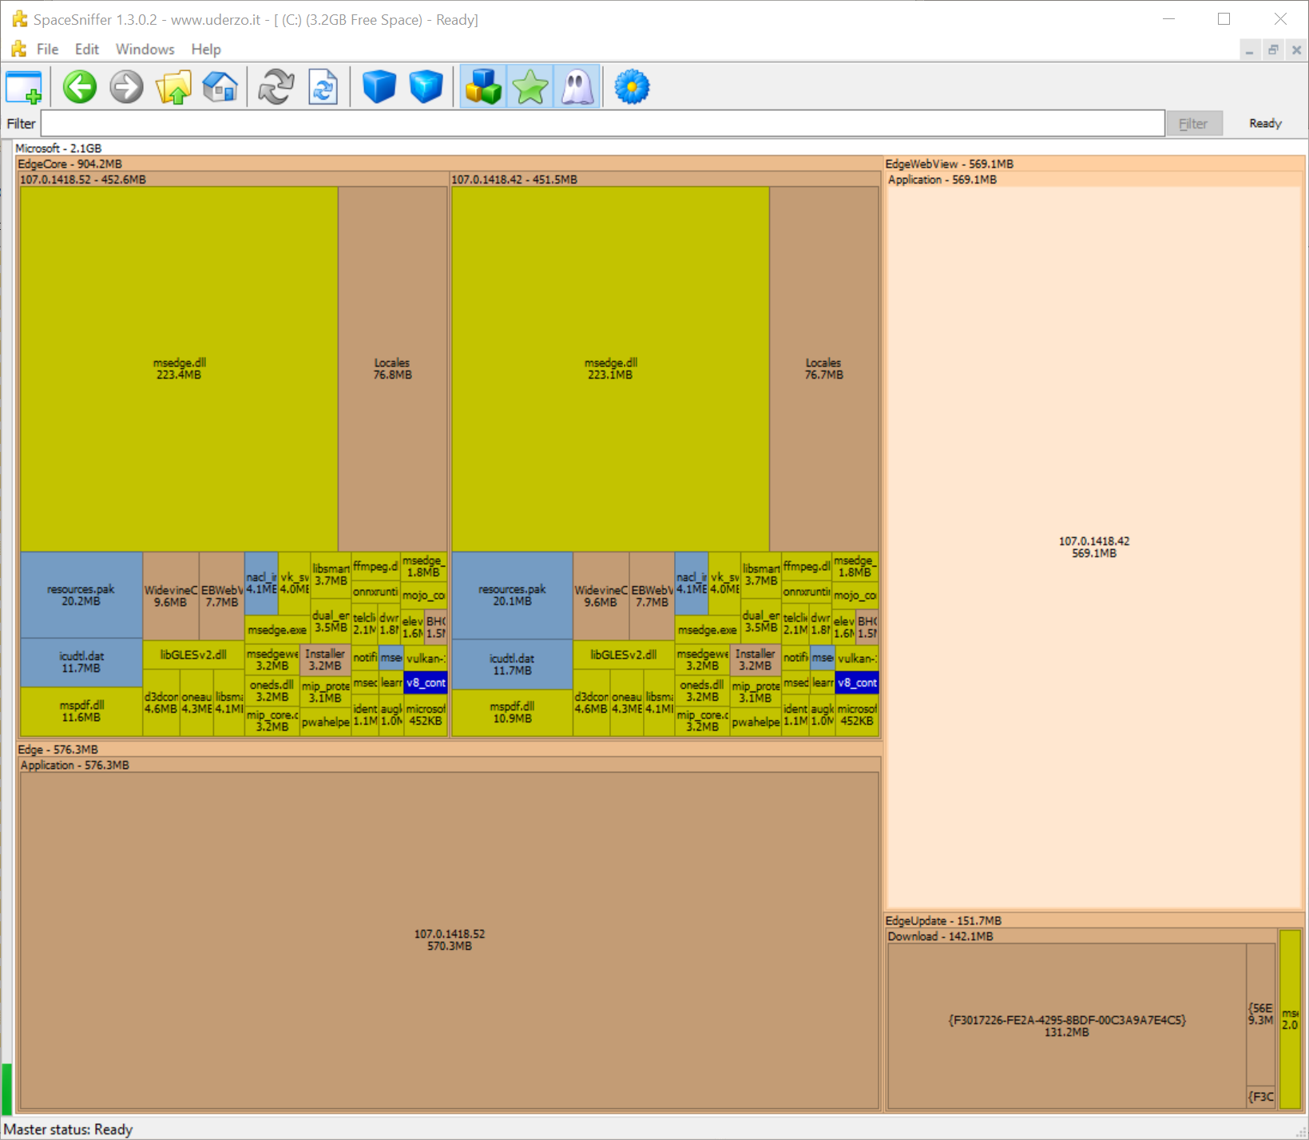Select the 223.4MB msedge.dll block
This screenshot has height=1140, width=1309.
pyautogui.click(x=179, y=369)
